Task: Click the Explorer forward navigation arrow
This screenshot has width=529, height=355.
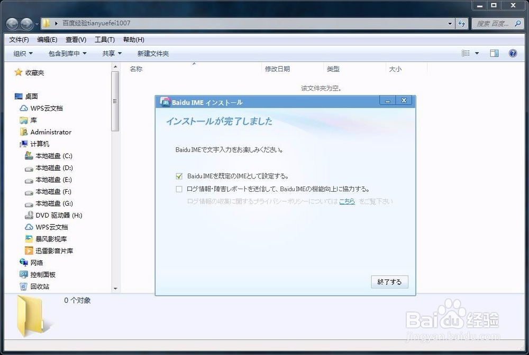Action: tap(26, 24)
